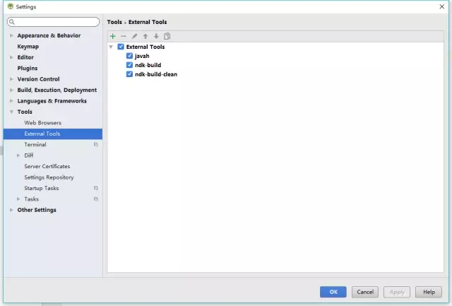Select the Editor category label
452x306 pixels.
[x=25, y=57]
